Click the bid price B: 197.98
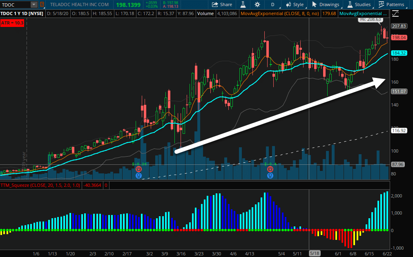 (171, 3)
